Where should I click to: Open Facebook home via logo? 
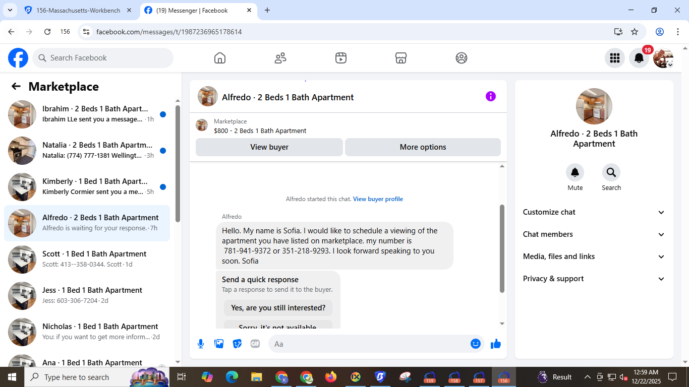coord(18,58)
